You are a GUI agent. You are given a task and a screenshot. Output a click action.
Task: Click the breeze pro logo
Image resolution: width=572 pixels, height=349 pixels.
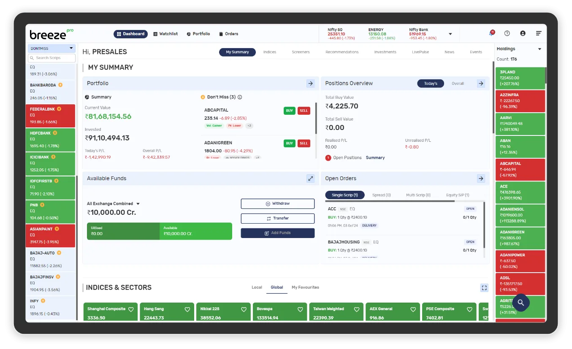pyautogui.click(x=51, y=34)
